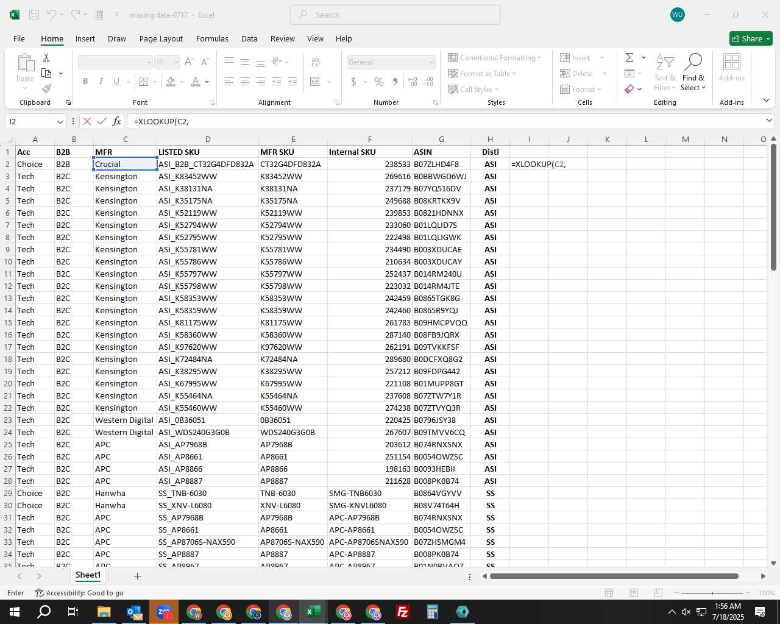
Task: Add a new sheet with plus icon
Action: tap(137, 576)
